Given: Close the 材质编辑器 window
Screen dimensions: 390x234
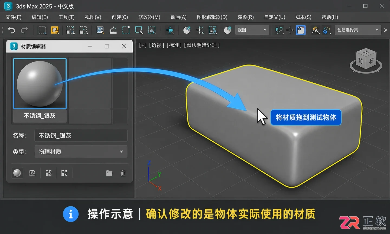Looking at the screenshot, I should [x=124, y=46].
